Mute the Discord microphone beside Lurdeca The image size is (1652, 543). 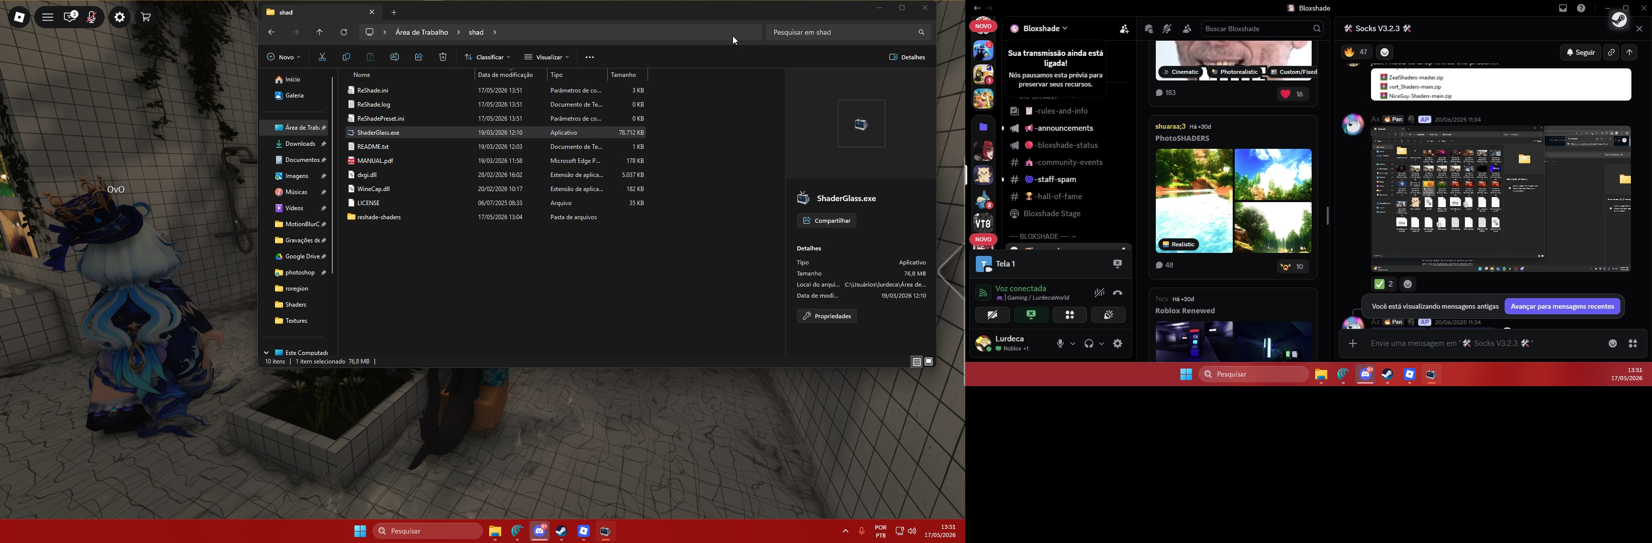pos(1060,343)
